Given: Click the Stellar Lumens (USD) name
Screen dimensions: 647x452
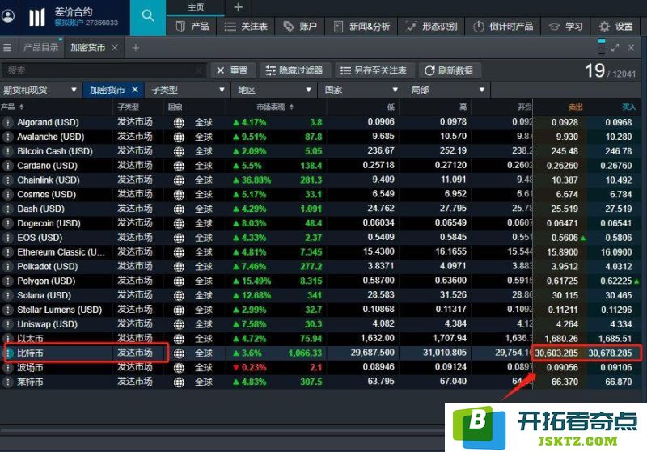Looking at the screenshot, I should pyautogui.click(x=59, y=310).
